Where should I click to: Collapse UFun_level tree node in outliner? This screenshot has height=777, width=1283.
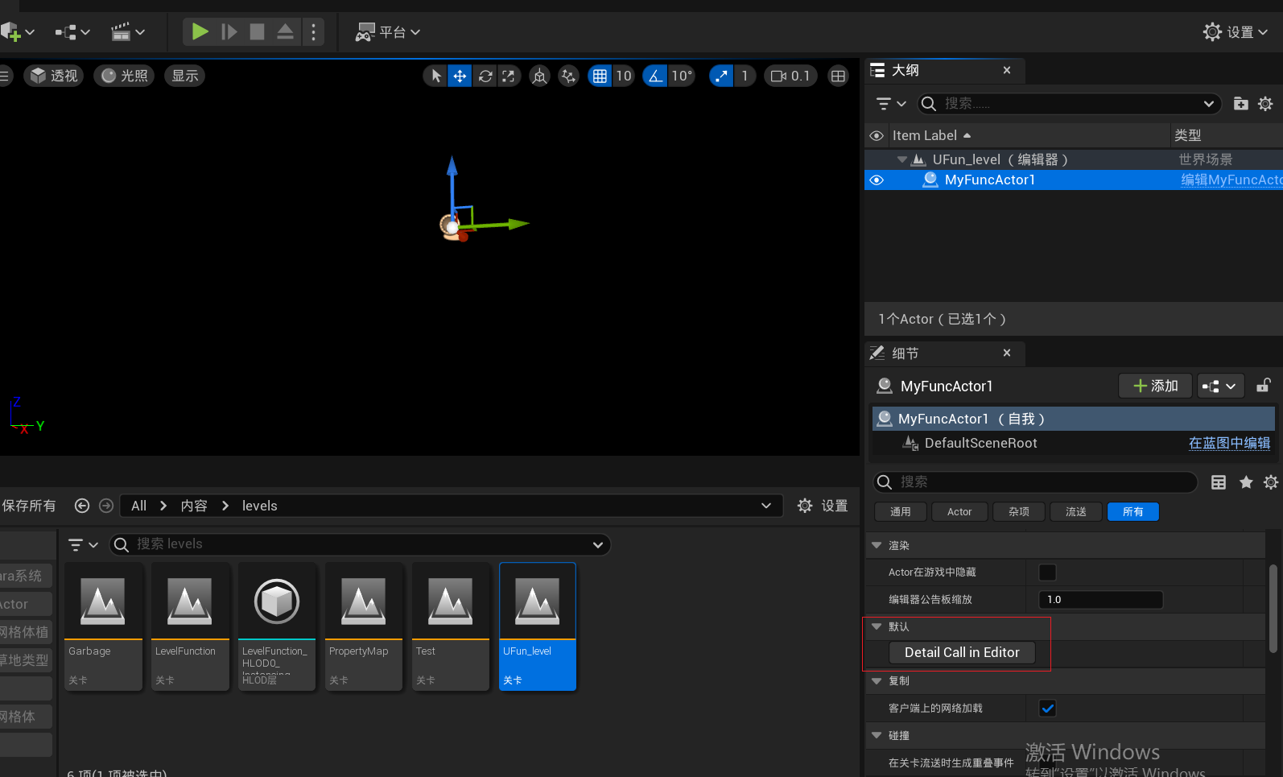coord(901,159)
